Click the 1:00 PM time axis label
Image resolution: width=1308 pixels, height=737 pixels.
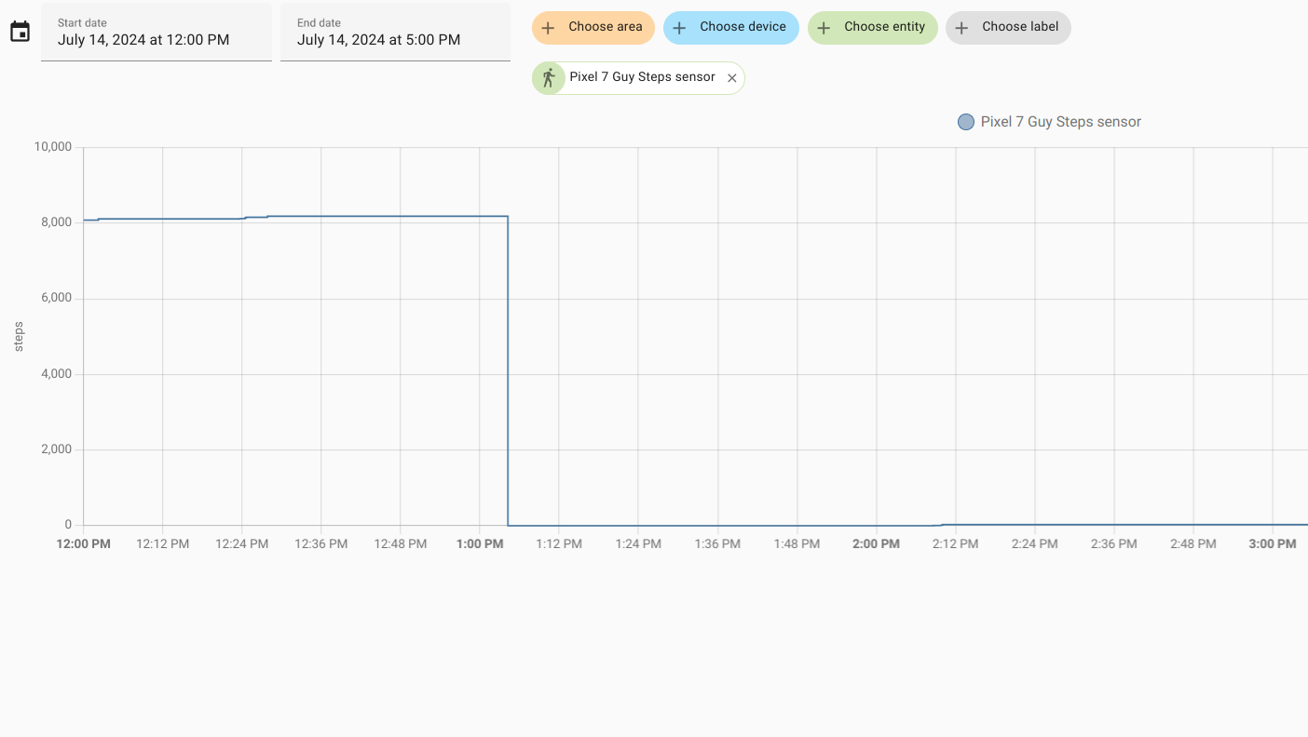480,543
